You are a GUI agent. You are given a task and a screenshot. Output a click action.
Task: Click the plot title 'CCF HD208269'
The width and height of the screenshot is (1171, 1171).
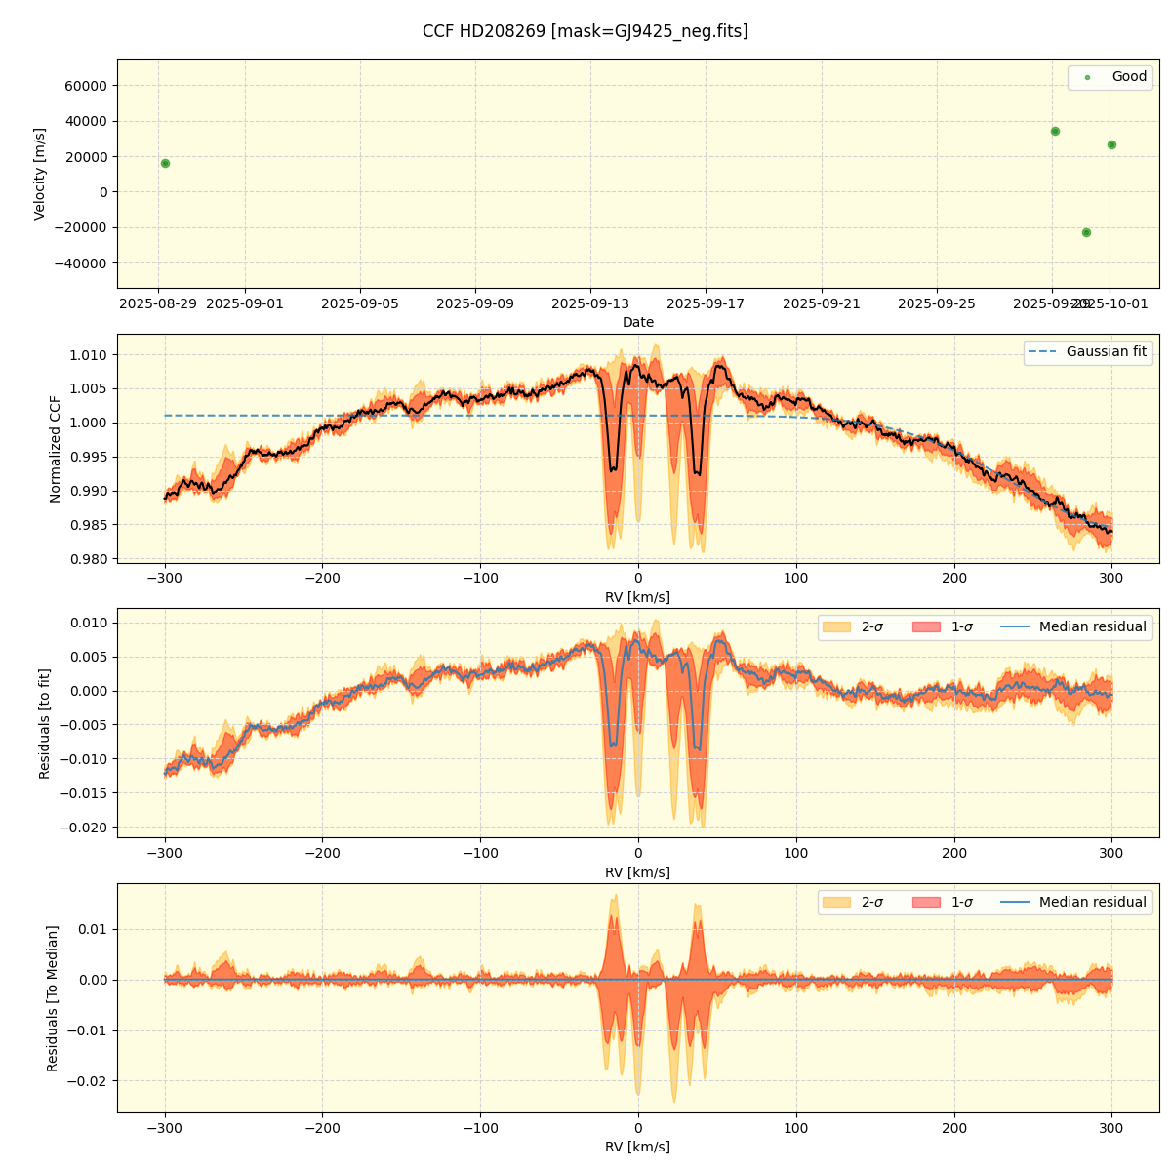[585, 31]
